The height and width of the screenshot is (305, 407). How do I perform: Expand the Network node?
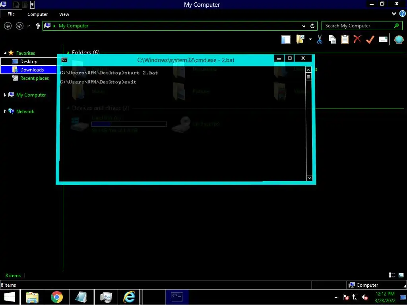pos(5,112)
